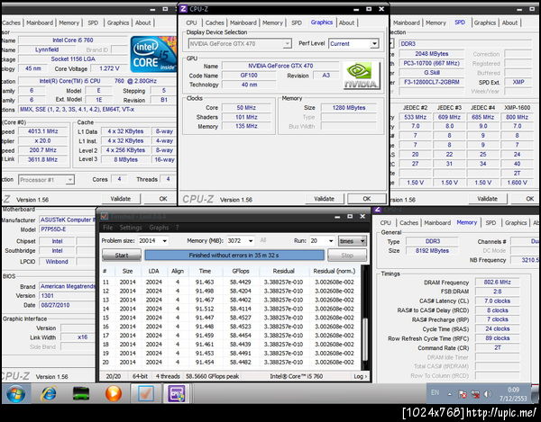This screenshot has width=541, height=422.
Task: Click the greyed Stop button in LinX
Action: coord(347,255)
